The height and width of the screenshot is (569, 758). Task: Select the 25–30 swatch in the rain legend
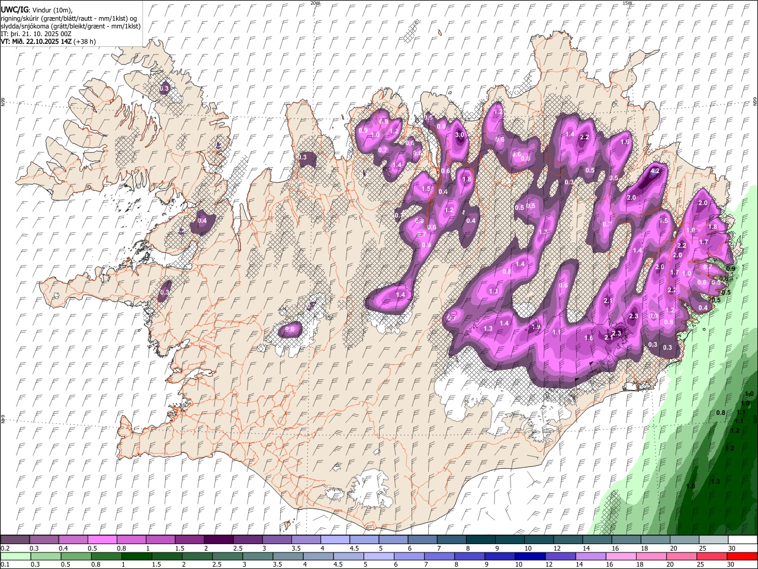pyautogui.click(x=712, y=556)
